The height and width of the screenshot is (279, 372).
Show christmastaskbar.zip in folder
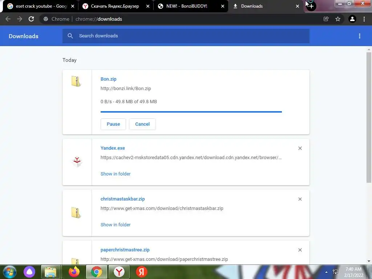[x=116, y=225]
